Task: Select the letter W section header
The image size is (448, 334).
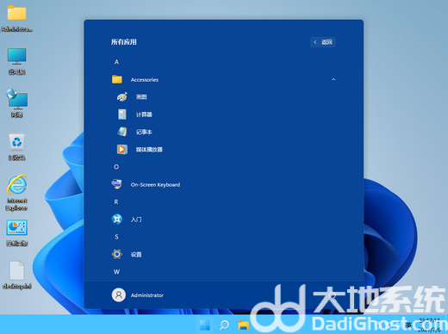Action: [116, 272]
